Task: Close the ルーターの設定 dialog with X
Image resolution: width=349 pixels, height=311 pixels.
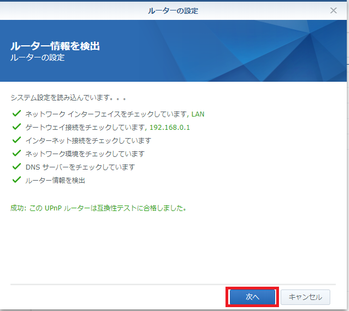Action: (x=333, y=10)
